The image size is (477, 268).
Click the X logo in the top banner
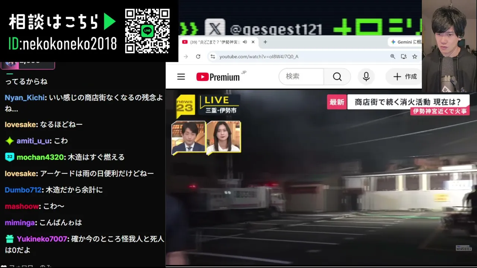215,28
